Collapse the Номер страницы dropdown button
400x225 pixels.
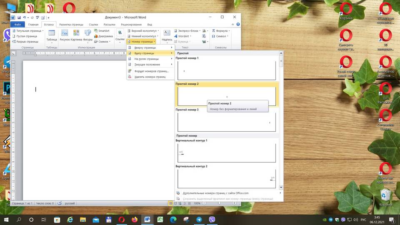pyautogui.click(x=141, y=42)
